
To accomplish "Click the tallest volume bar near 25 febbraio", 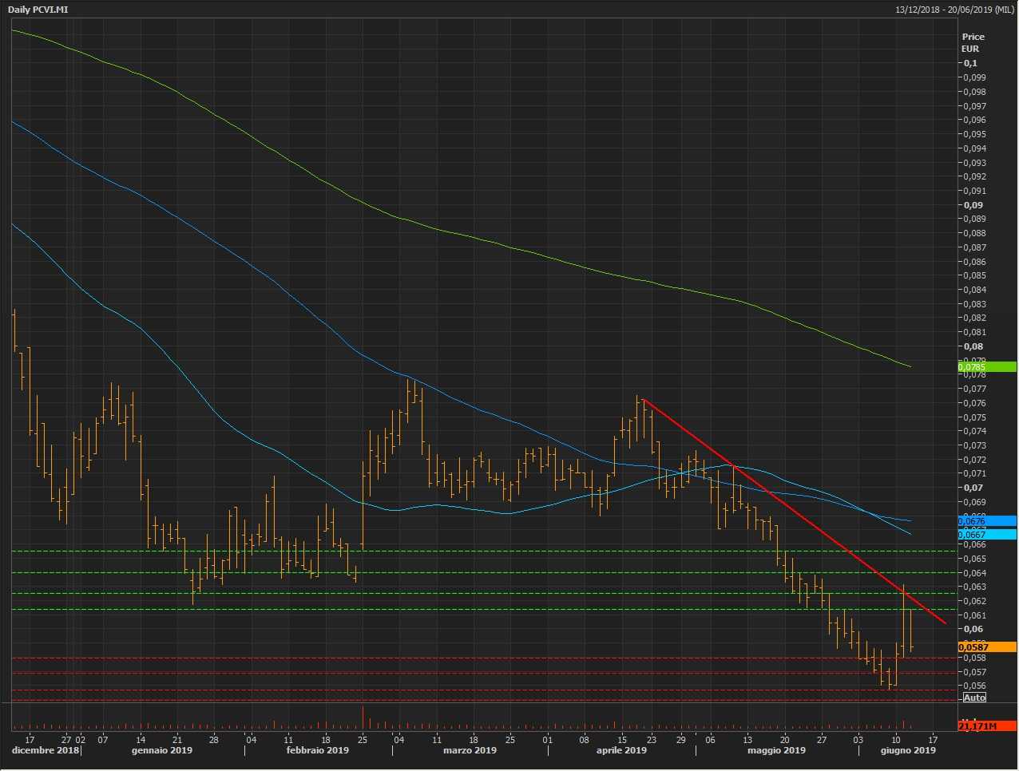I will 363,718.
